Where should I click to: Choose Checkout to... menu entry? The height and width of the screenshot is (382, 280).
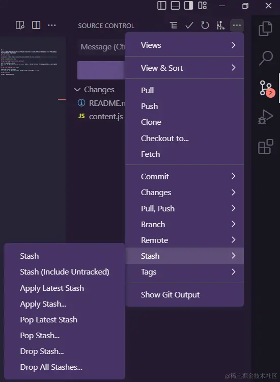coord(184,138)
